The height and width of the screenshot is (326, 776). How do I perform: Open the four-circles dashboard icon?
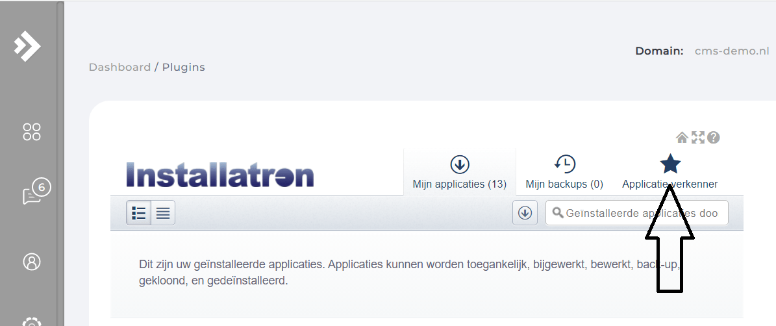point(32,132)
